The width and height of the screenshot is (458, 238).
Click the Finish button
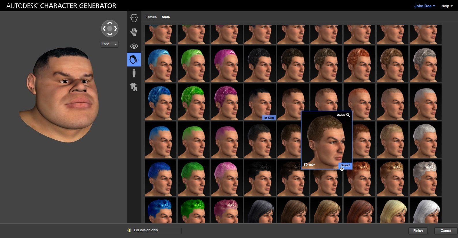coord(418,231)
